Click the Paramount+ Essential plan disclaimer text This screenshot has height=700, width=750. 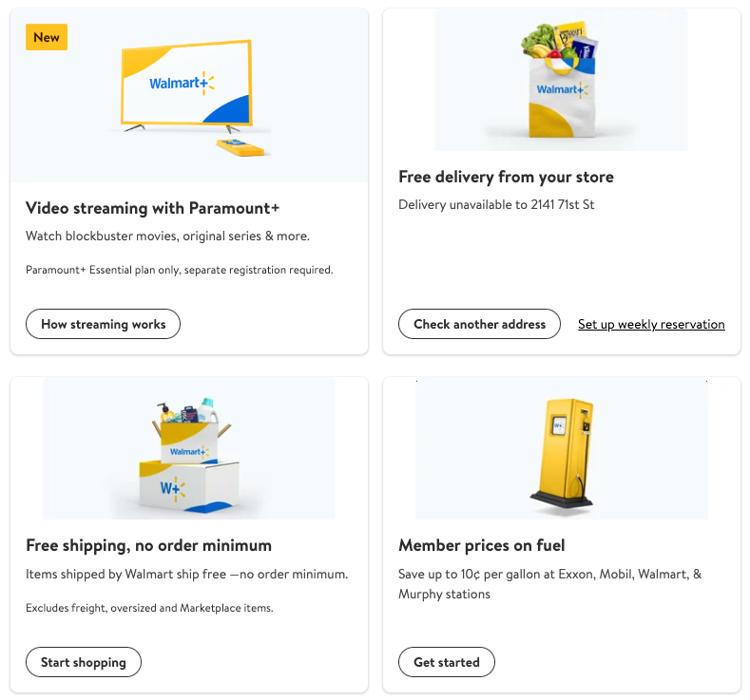point(179,270)
